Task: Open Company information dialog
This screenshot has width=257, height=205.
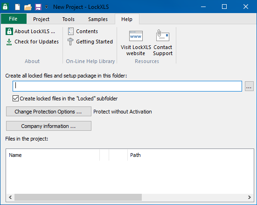Action: point(49,126)
